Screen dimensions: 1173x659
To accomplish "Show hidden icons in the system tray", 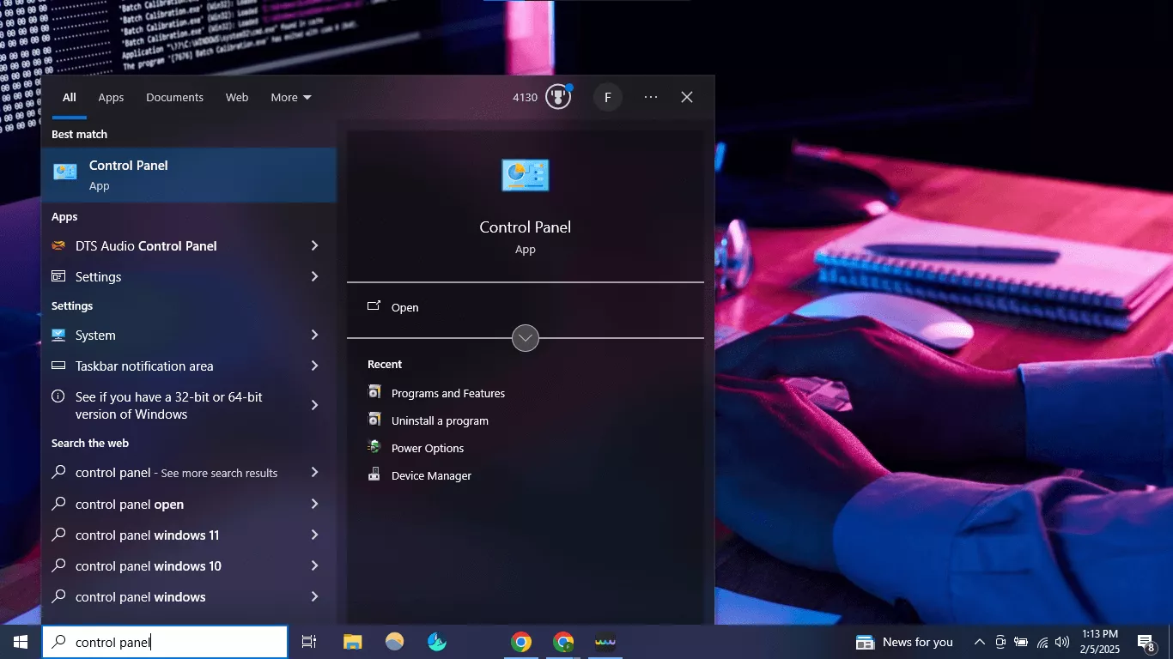I will [x=978, y=642].
